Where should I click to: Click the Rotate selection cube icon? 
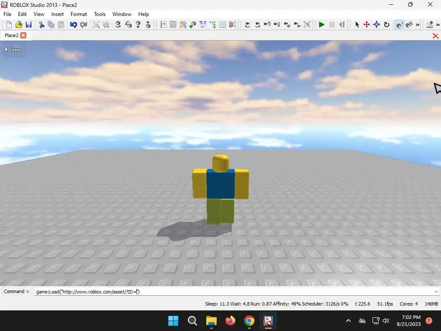[x=118, y=25]
